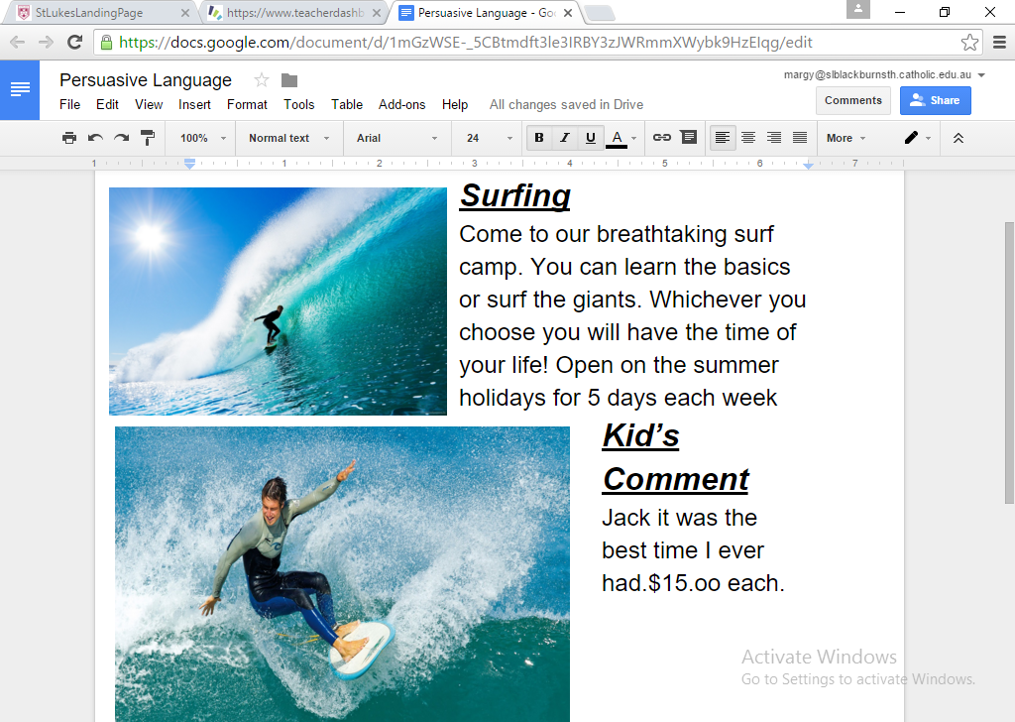Undo the last action

(x=95, y=137)
